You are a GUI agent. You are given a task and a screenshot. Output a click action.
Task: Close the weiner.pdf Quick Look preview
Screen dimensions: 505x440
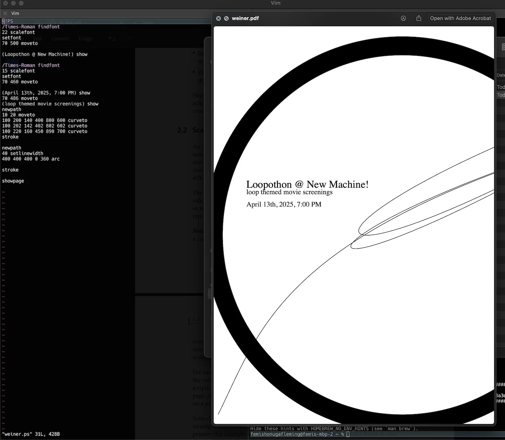coord(218,18)
